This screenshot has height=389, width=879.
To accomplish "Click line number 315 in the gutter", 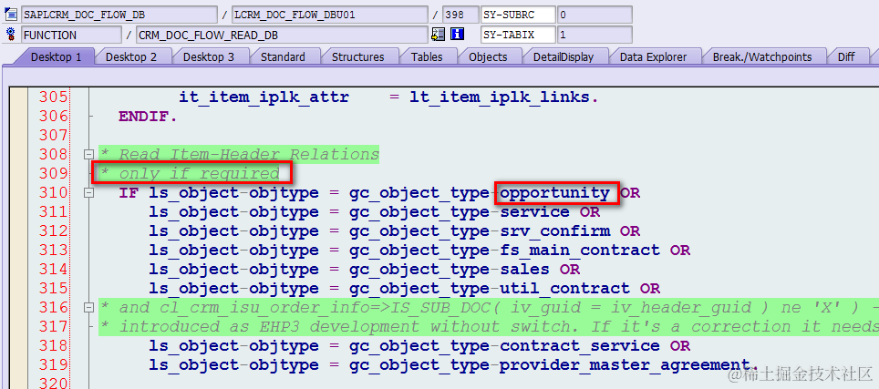I will [54, 288].
